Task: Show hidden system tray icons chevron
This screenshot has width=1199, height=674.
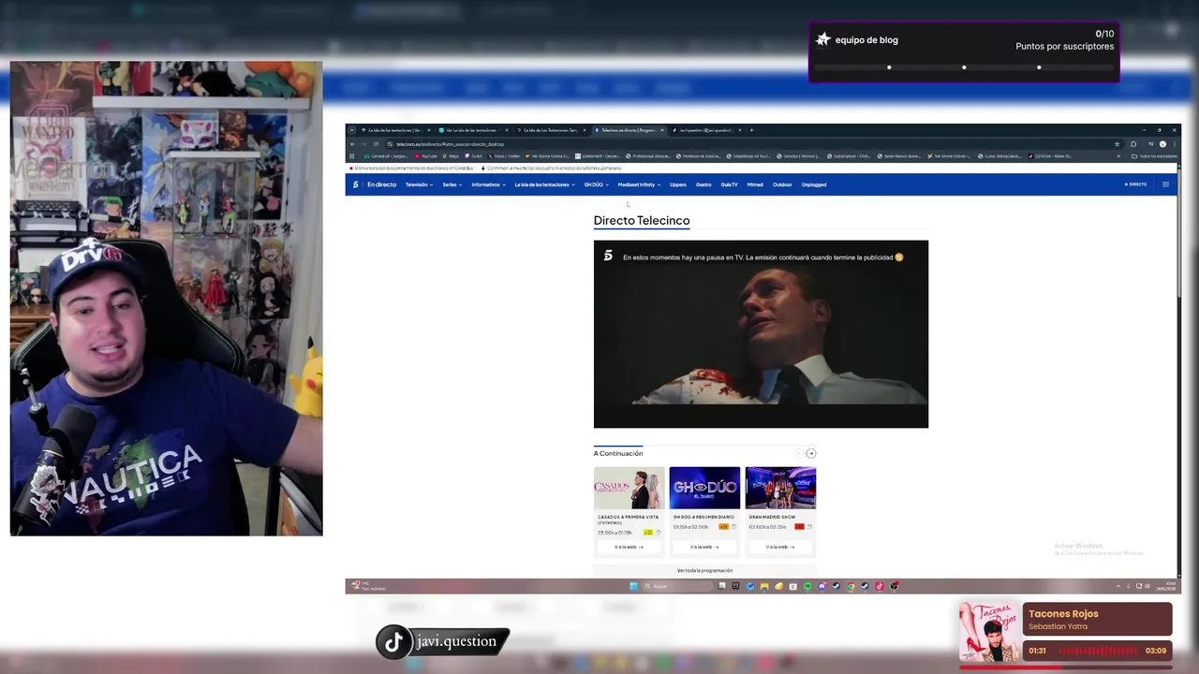Action: pos(1118,586)
